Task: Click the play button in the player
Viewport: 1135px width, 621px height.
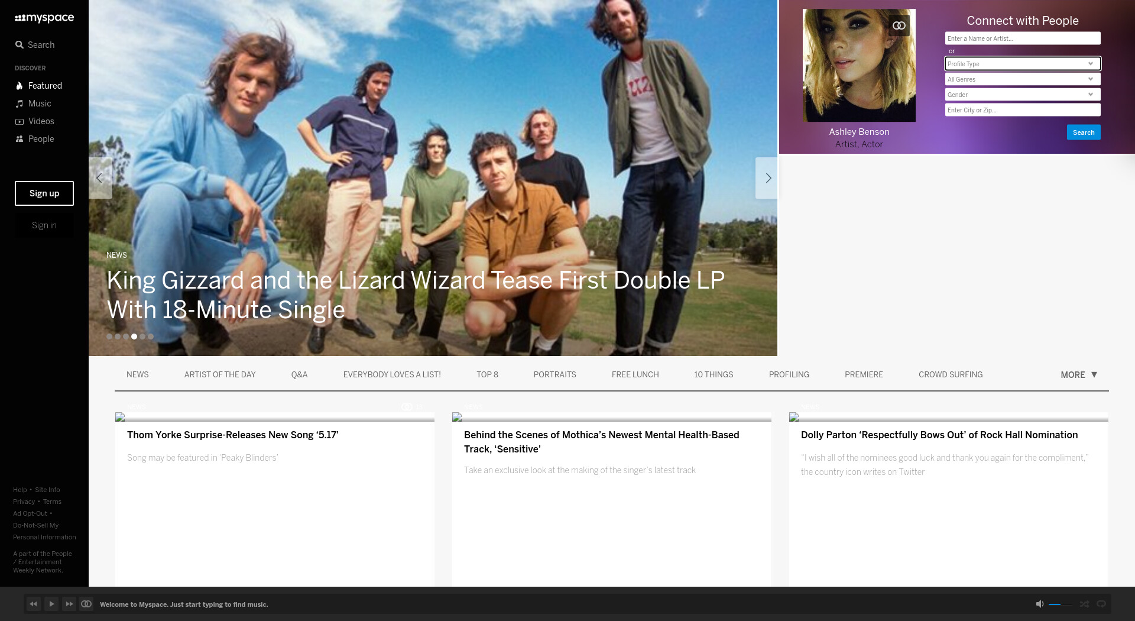Action: (x=51, y=604)
